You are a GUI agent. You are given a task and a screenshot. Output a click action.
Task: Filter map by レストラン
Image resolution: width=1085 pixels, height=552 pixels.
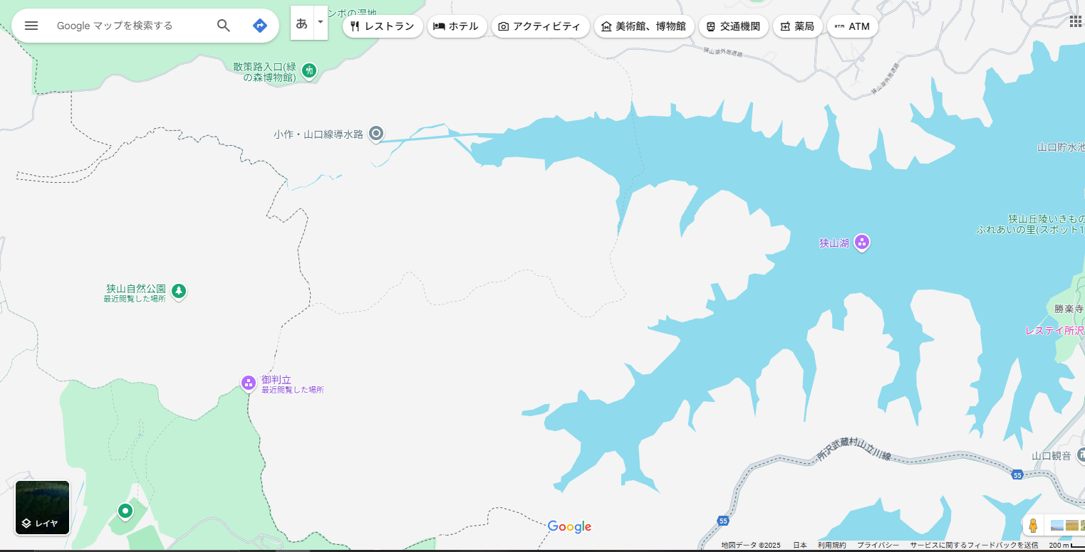click(383, 26)
